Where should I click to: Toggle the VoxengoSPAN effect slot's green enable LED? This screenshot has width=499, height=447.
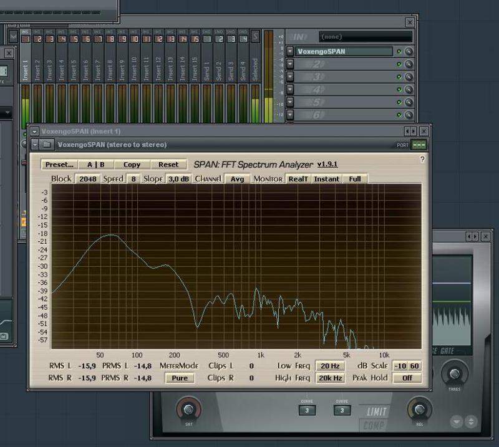click(x=399, y=52)
